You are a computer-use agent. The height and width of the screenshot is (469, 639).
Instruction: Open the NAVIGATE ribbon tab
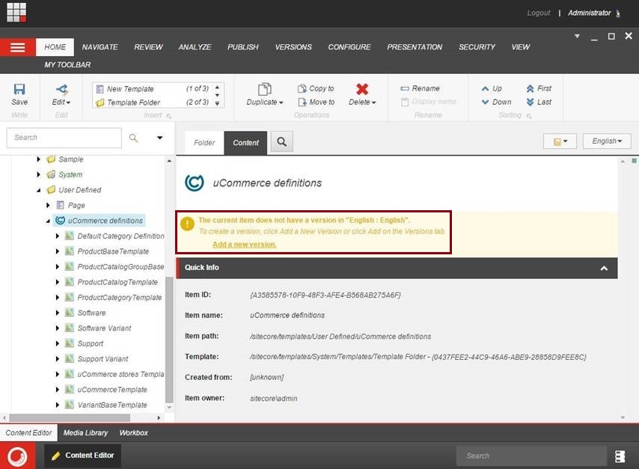[100, 47]
